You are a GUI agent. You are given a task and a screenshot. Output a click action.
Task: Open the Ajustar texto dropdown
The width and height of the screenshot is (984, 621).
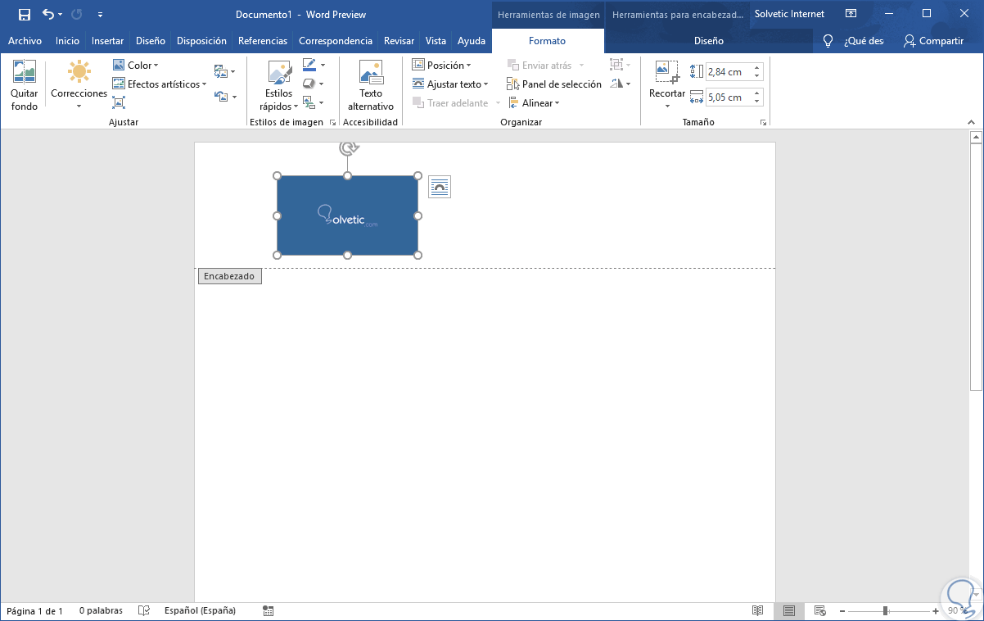[450, 84]
